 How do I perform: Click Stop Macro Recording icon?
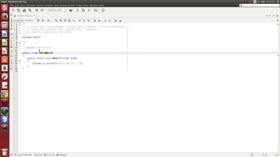pos(110,20)
